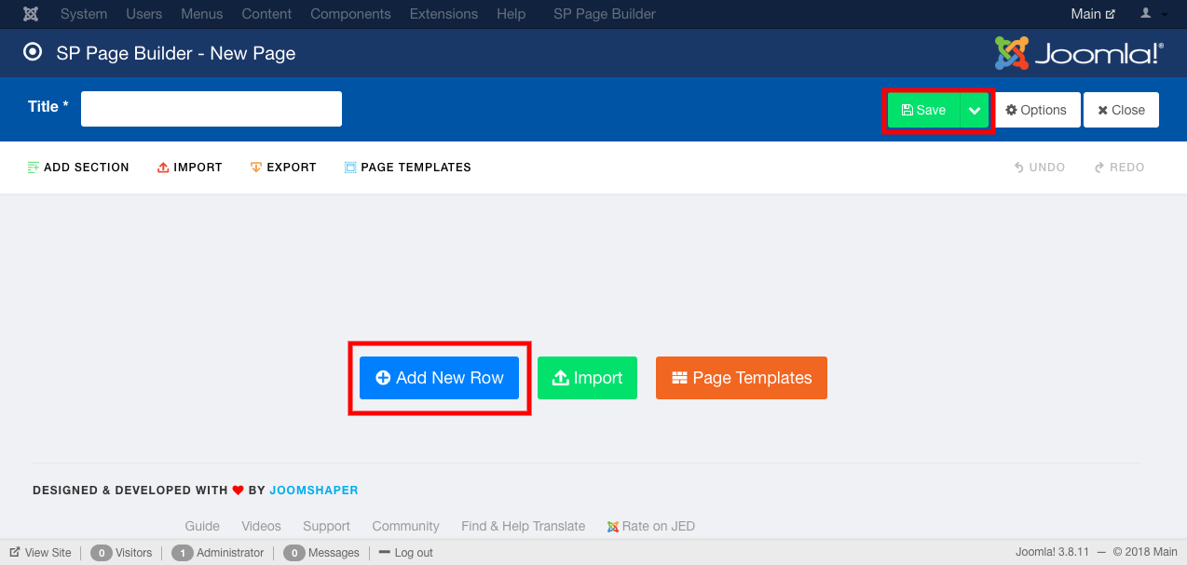Open the Main site link in header

coord(1093,14)
